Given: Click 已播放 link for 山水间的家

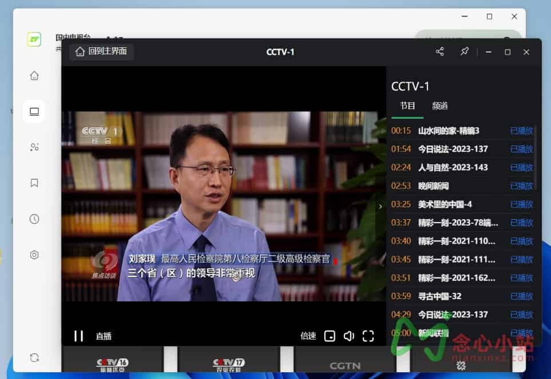Looking at the screenshot, I should click(521, 131).
